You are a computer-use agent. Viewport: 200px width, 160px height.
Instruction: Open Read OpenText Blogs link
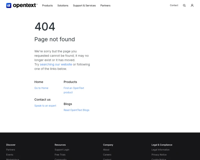(76, 110)
